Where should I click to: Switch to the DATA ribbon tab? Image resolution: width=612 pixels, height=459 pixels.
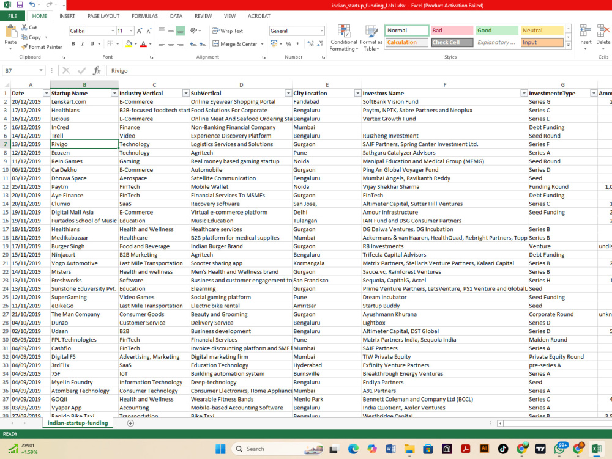coord(176,16)
